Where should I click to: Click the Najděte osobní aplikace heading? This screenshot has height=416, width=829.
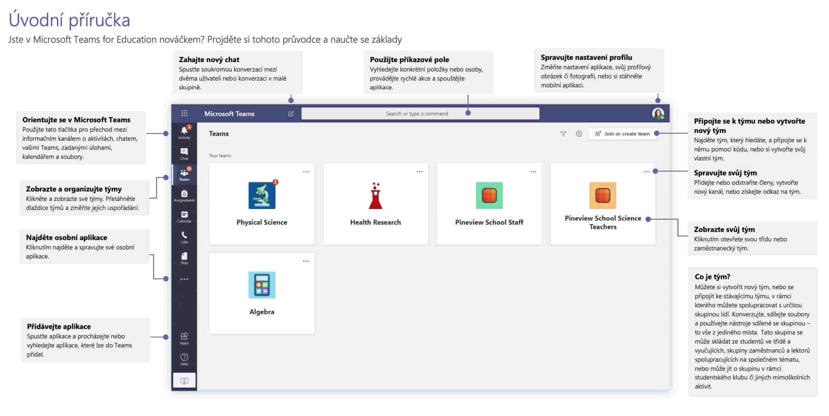pyautogui.click(x=66, y=238)
